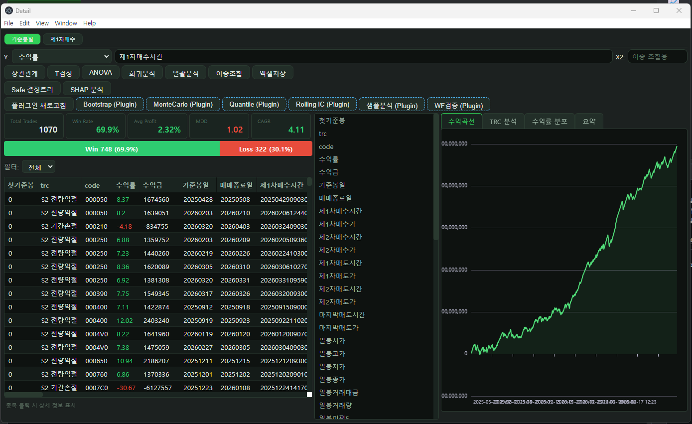
Task: Click the 일괄분석 button
Action: tap(186, 73)
